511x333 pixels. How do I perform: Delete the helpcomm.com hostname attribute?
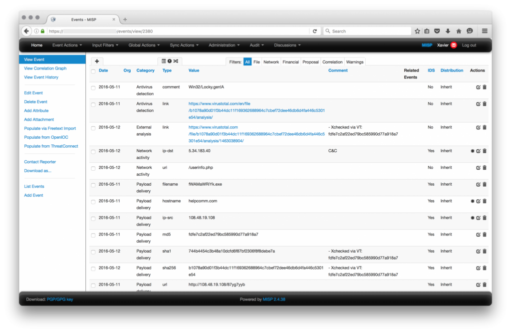pyautogui.click(x=485, y=201)
